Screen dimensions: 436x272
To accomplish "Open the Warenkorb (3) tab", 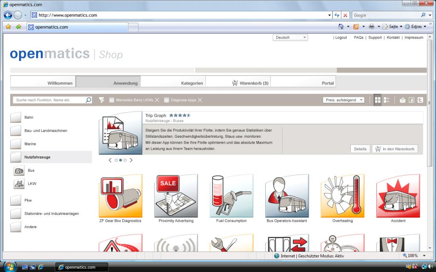I will pyautogui.click(x=238, y=82).
